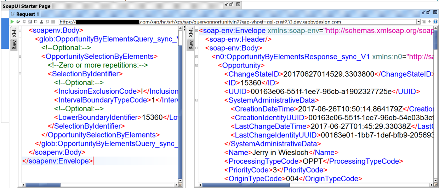Maximize the Request 1 internal window
The width and height of the screenshot is (439, 188).
[428, 12]
